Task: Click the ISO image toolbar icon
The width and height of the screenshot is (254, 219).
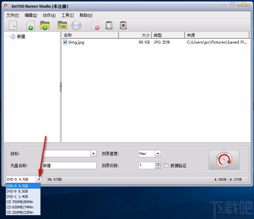Action: coord(62,25)
